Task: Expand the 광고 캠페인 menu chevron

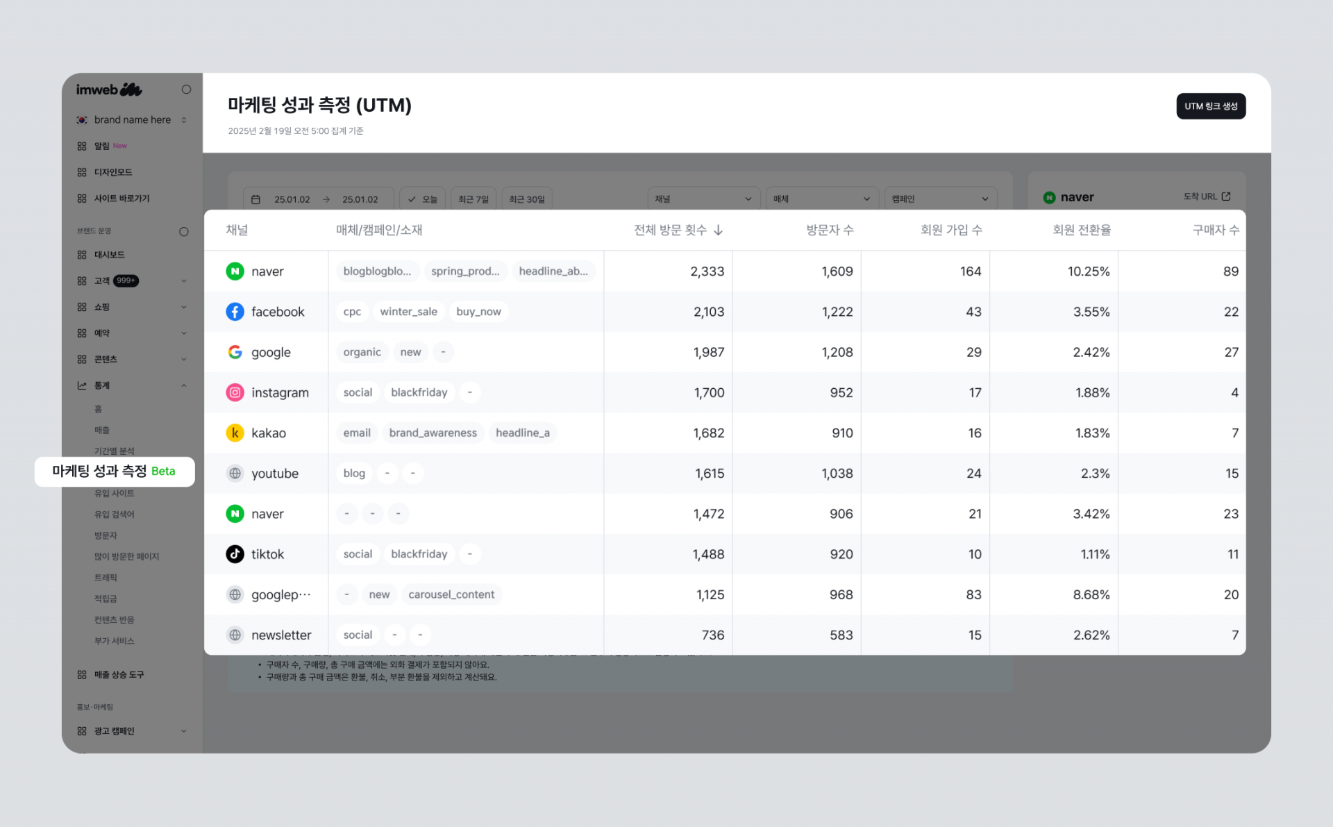Action: [x=184, y=731]
